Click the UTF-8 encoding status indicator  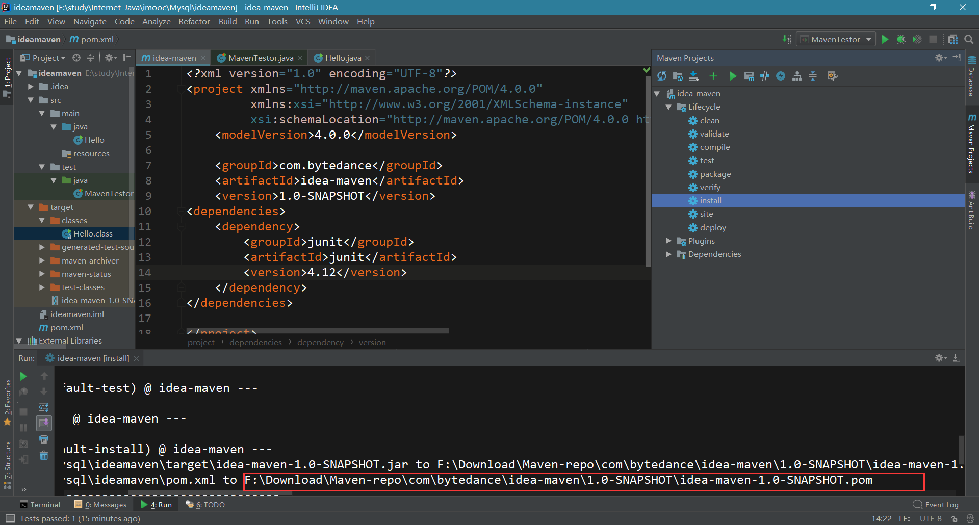tap(931, 518)
